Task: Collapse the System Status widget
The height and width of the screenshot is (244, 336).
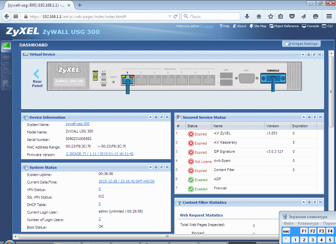Action: tap(150, 167)
